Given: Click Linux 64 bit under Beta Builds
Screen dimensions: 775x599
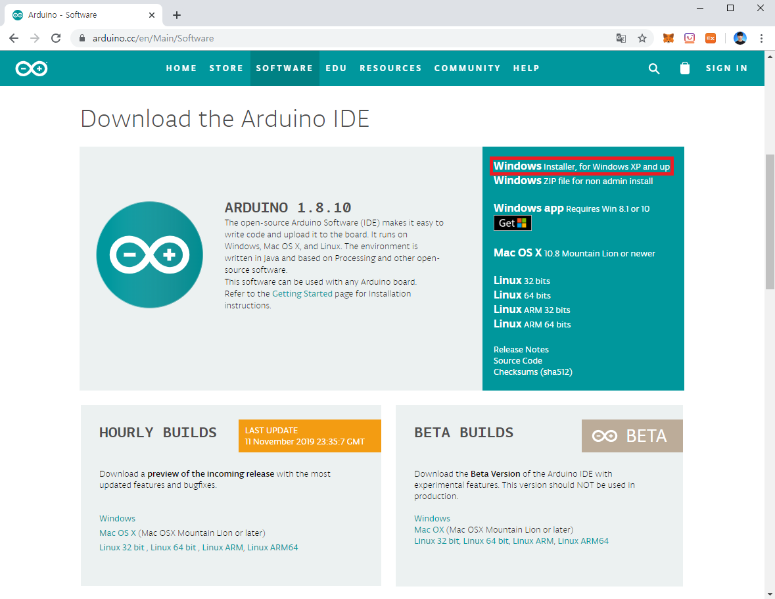Looking at the screenshot, I should point(486,541).
